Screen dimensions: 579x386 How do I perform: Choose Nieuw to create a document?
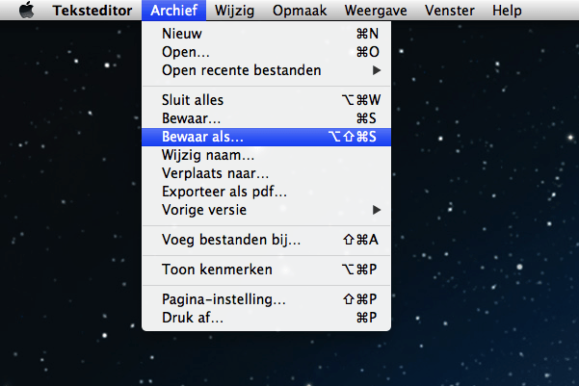click(266, 34)
